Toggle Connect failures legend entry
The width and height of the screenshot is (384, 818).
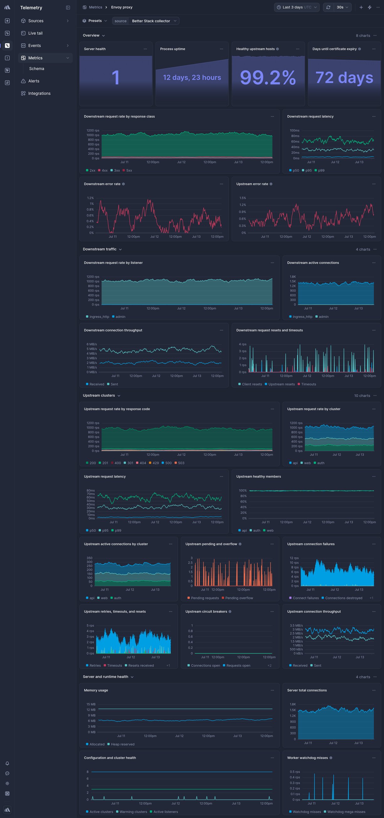304,598
